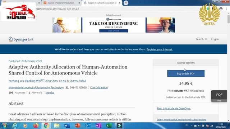The image size is (230, 129).
Task: Open Windows Media Player taskbar icon
Action: click(25, 126)
